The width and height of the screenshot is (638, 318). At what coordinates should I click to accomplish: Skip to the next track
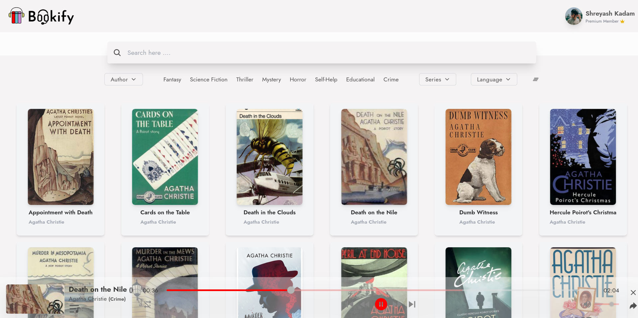click(x=412, y=304)
